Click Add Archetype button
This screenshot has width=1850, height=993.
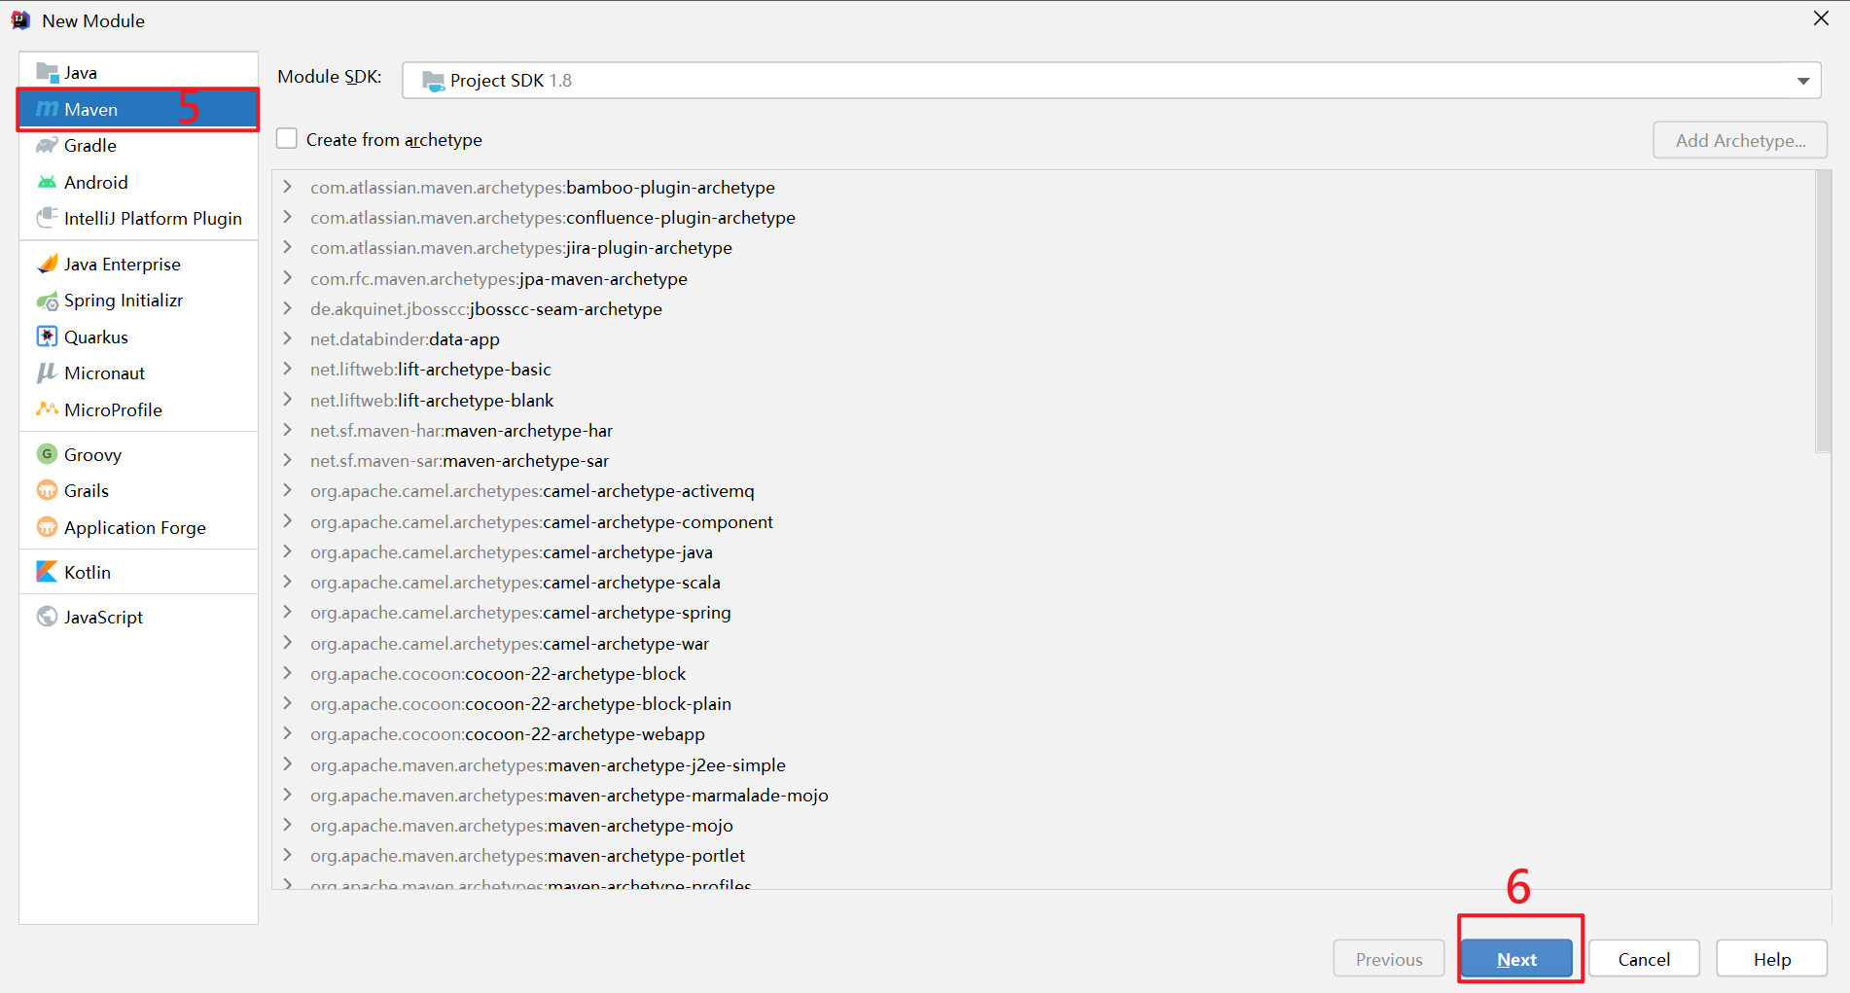(x=1740, y=140)
